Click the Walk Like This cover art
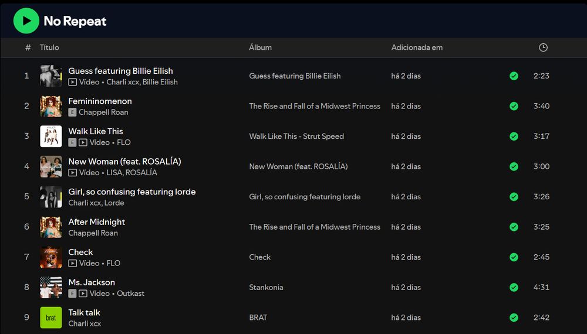The image size is (587, 334). pos(51,137)
